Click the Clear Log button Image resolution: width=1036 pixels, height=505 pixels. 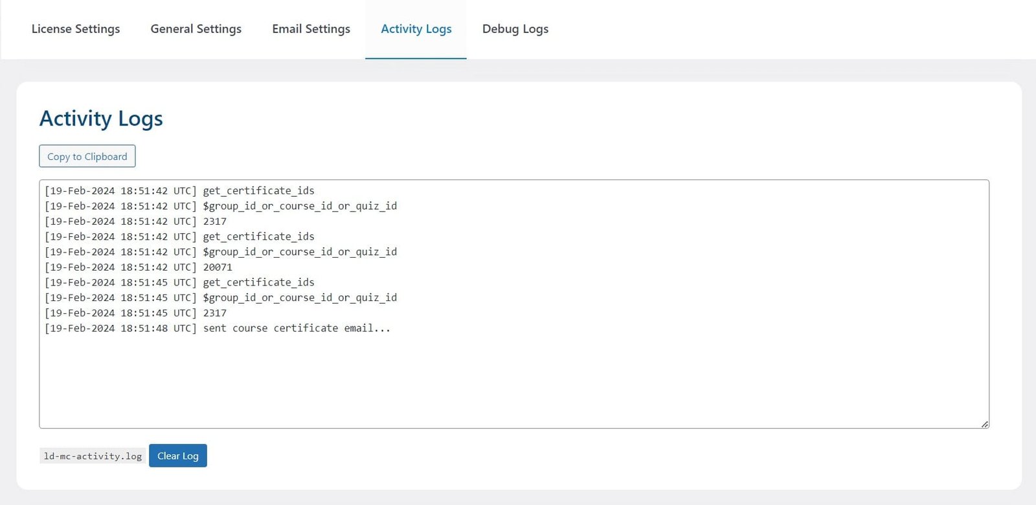(178, 456)
